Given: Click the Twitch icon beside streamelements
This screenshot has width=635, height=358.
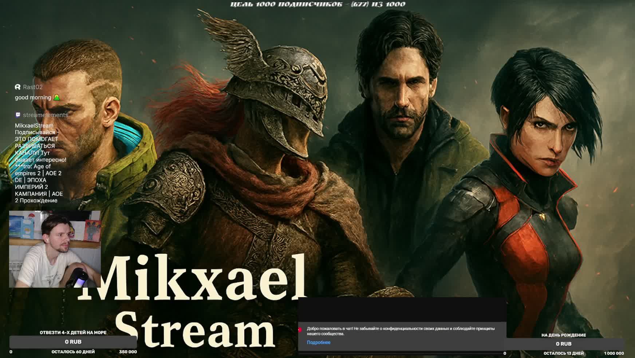Looking at the screenshot, I should tap(17, 115).
